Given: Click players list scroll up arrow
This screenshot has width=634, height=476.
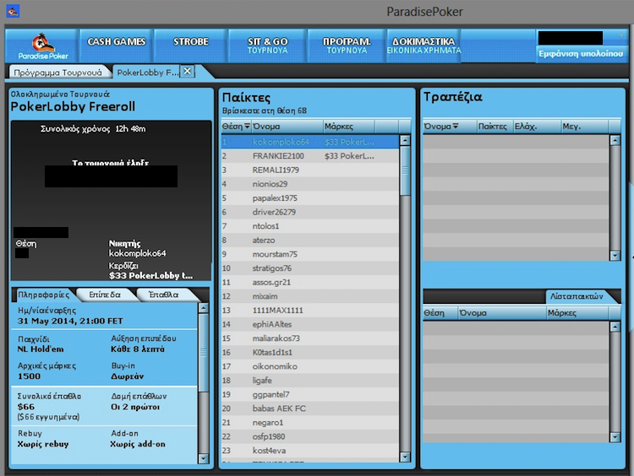Looking at the screenshot, I should (405, 140).
